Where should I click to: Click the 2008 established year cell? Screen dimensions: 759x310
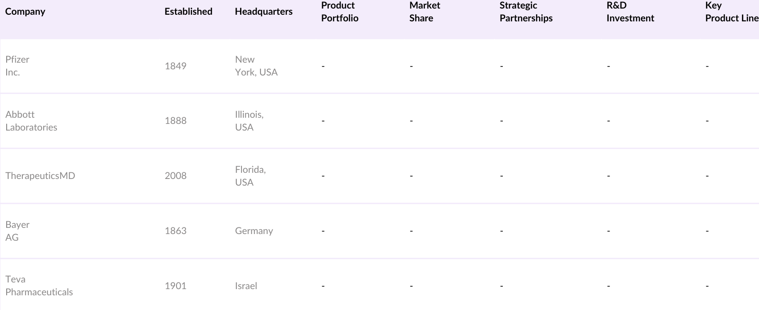click(x=176, y=176)
